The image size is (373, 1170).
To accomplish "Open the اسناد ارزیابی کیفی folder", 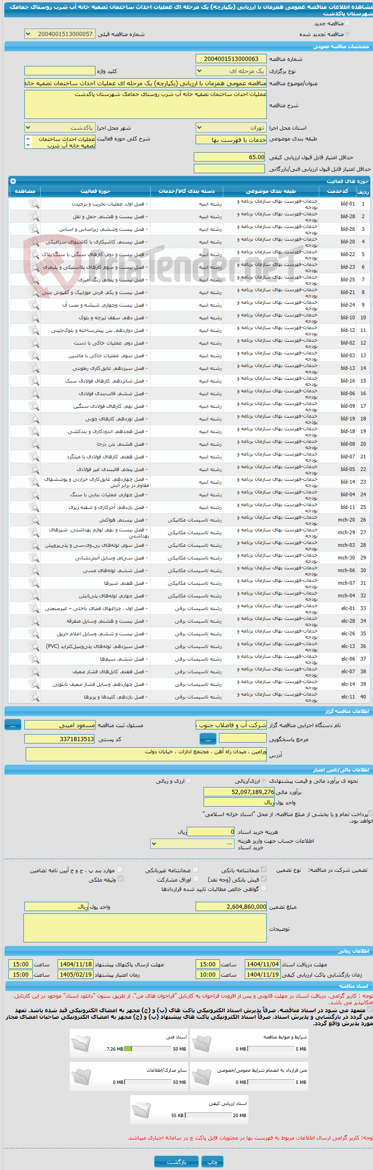I will [x=141, y=1109].
